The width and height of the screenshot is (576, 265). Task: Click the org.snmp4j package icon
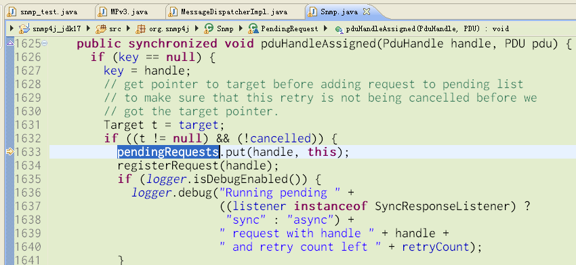[x=140, y=28]
